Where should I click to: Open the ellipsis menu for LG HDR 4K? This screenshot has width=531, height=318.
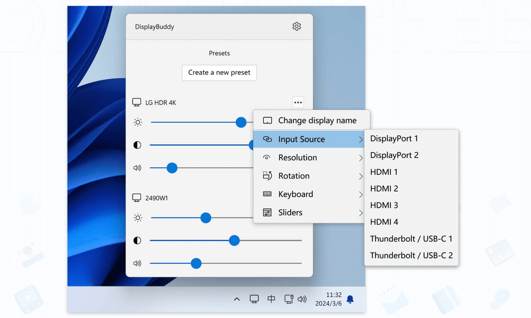(x=298, y=102)
